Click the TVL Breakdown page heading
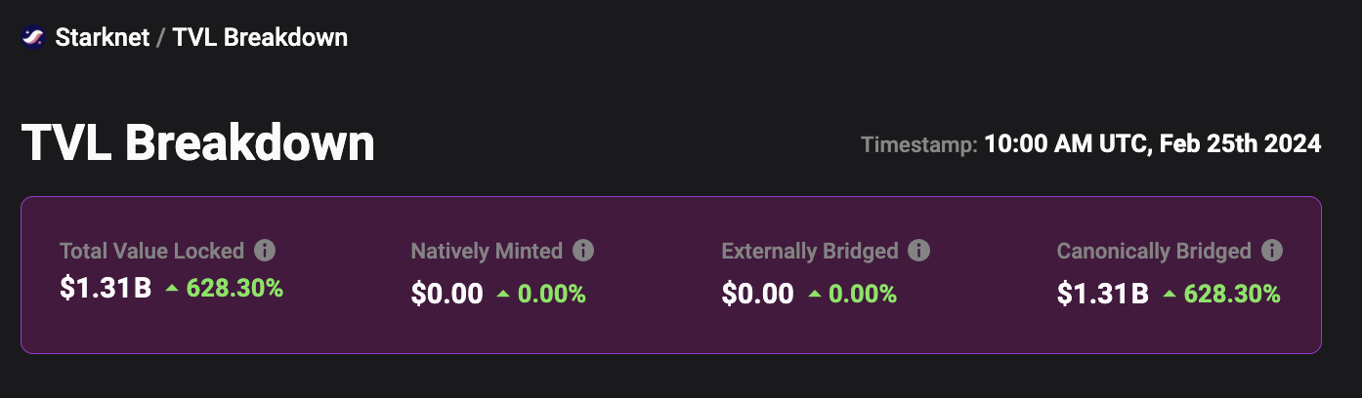The width and height of the screenshot is (1362, 398). [x=198, y=144]
